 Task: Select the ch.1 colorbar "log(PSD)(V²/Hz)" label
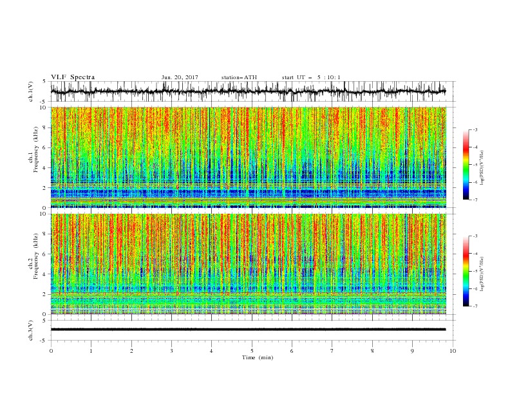(x=482, y=168)
